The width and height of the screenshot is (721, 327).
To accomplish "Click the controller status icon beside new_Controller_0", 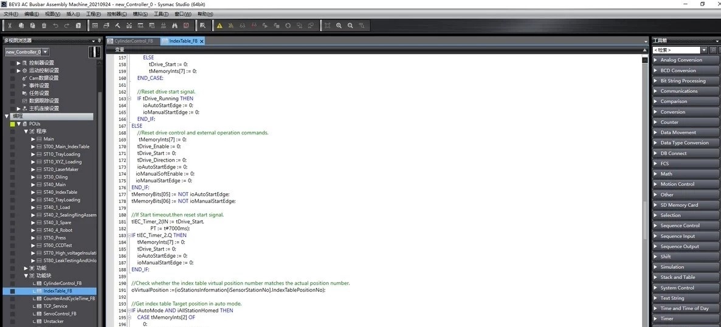I will tap(95, 52).
